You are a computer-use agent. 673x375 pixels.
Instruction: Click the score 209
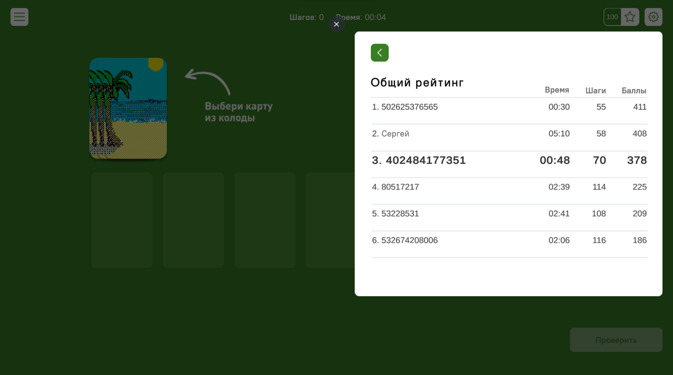coord(639,214)
